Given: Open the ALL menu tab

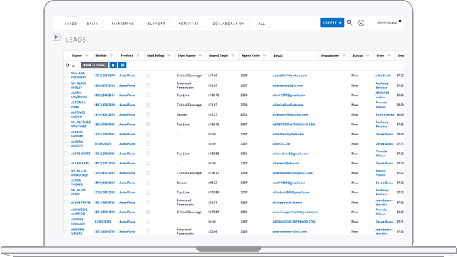Looking at the screenshot, I should pos(262,24).
